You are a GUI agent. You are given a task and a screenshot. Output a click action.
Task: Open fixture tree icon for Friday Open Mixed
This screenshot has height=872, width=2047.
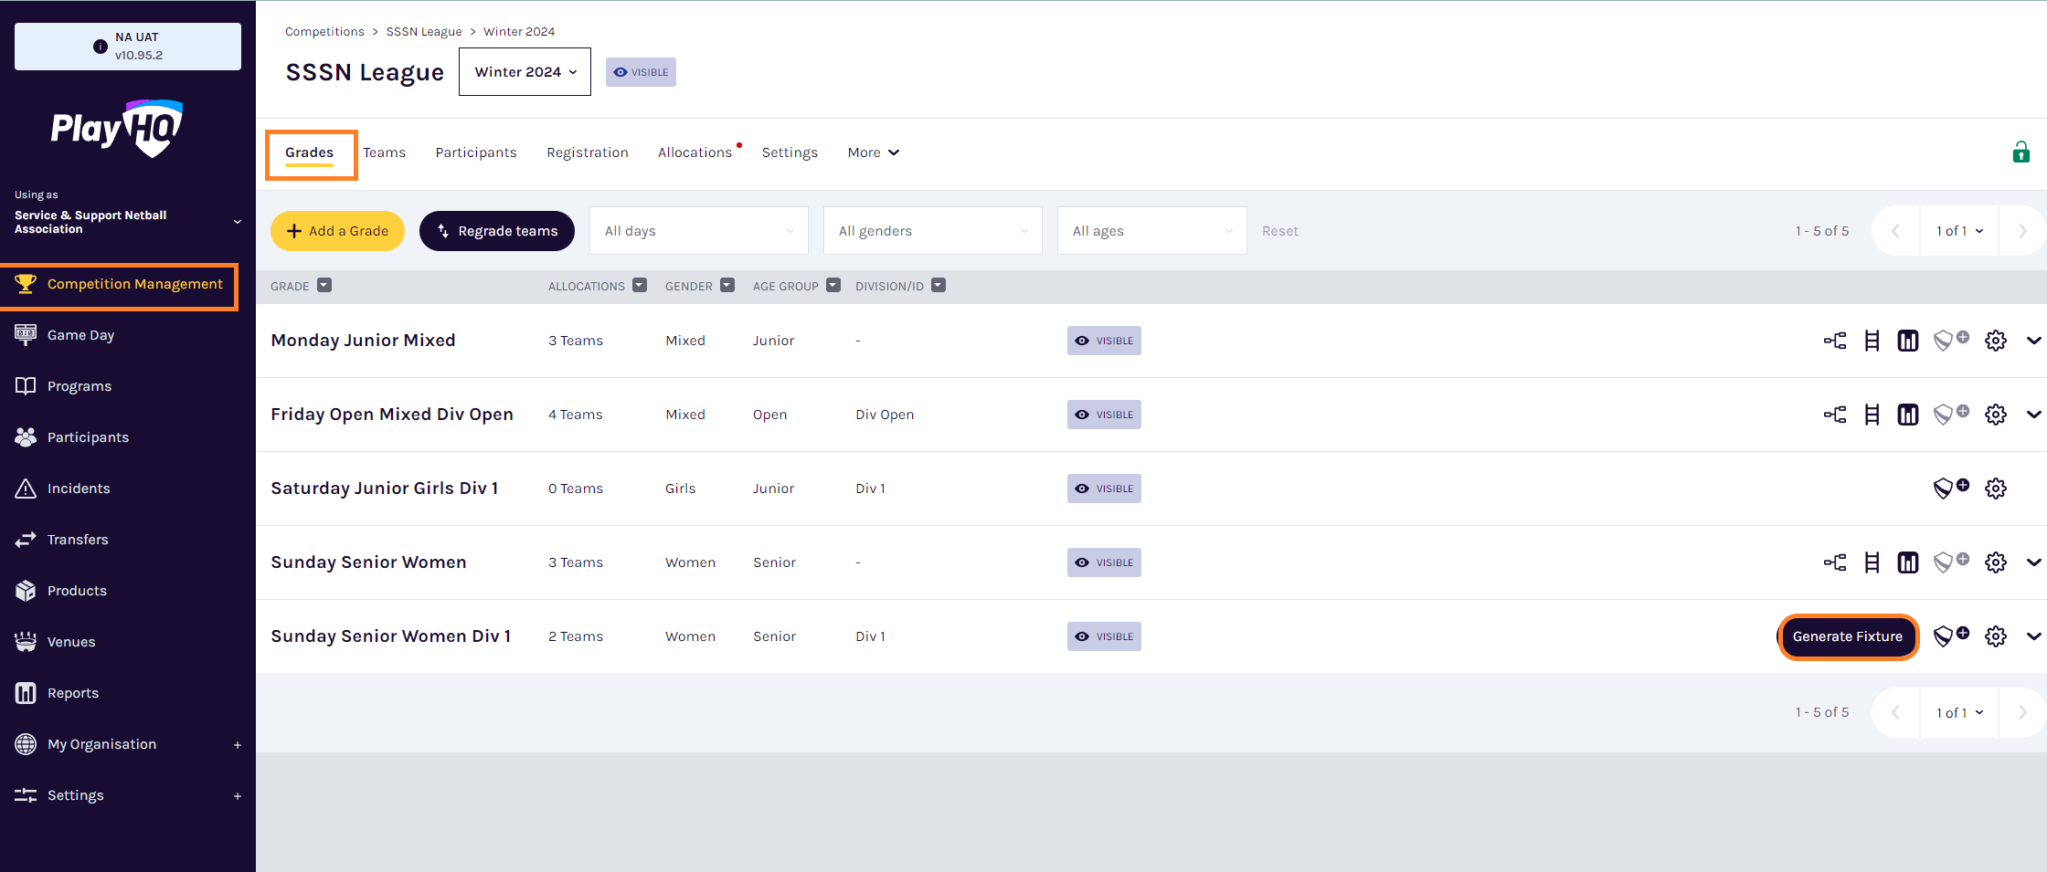(1835, 415)
